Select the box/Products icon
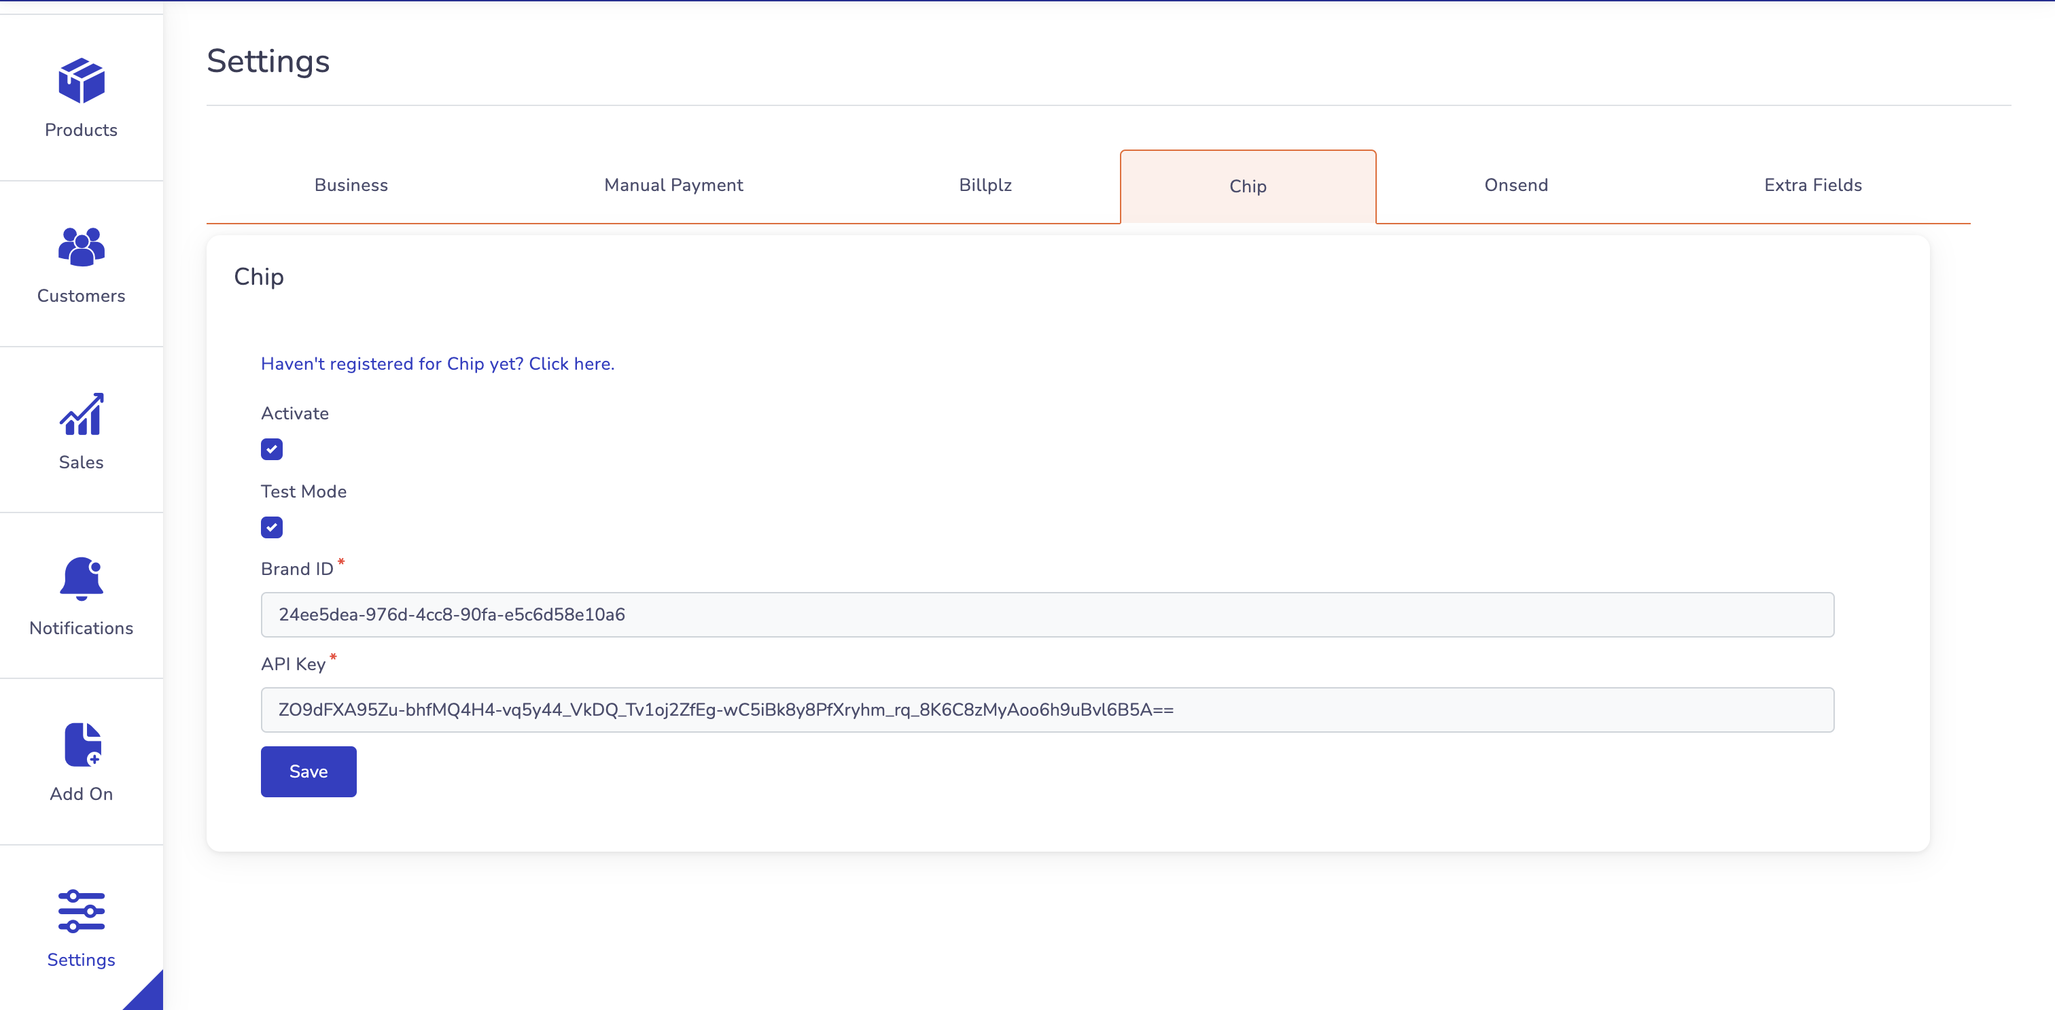This screenshot has width=2055, height=1010. (80, 76)
